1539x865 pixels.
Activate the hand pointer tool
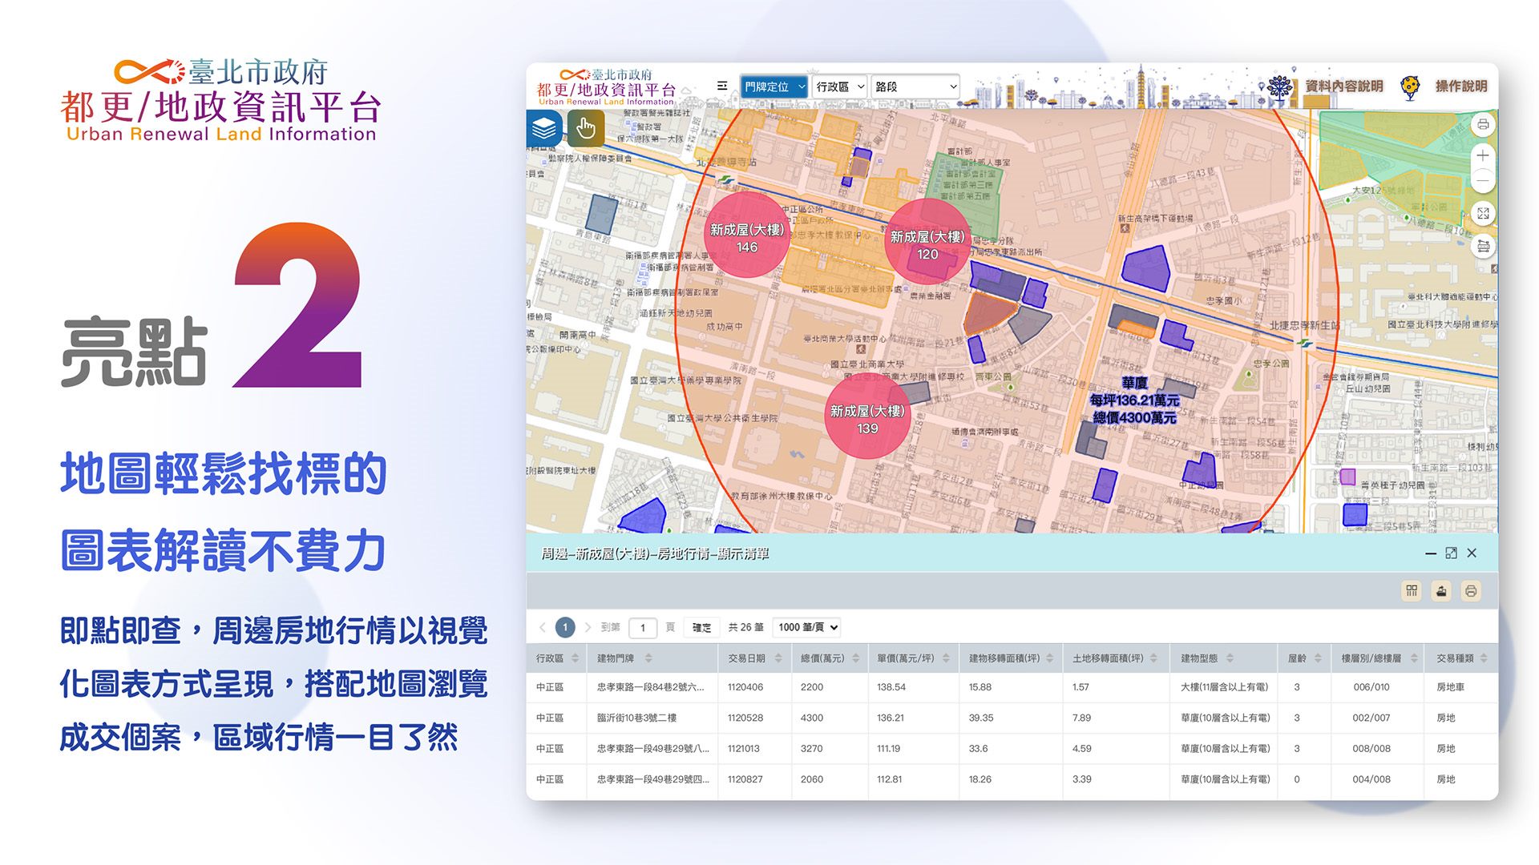[x=586, y=128]
